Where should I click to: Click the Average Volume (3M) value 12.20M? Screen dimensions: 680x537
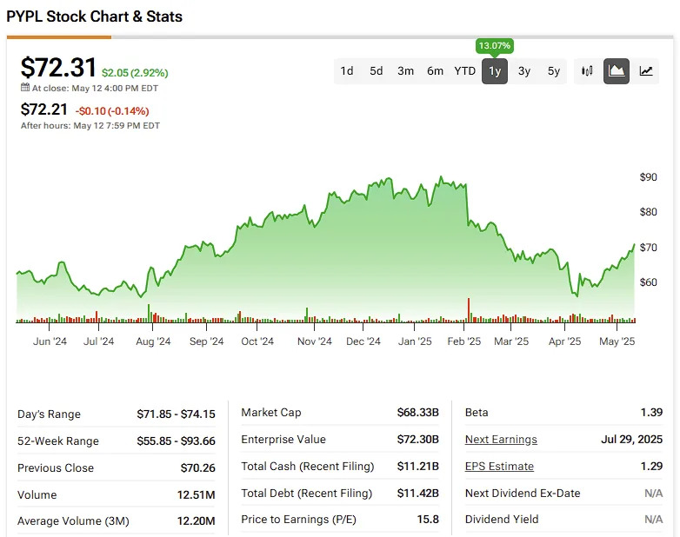coord(196,521)
